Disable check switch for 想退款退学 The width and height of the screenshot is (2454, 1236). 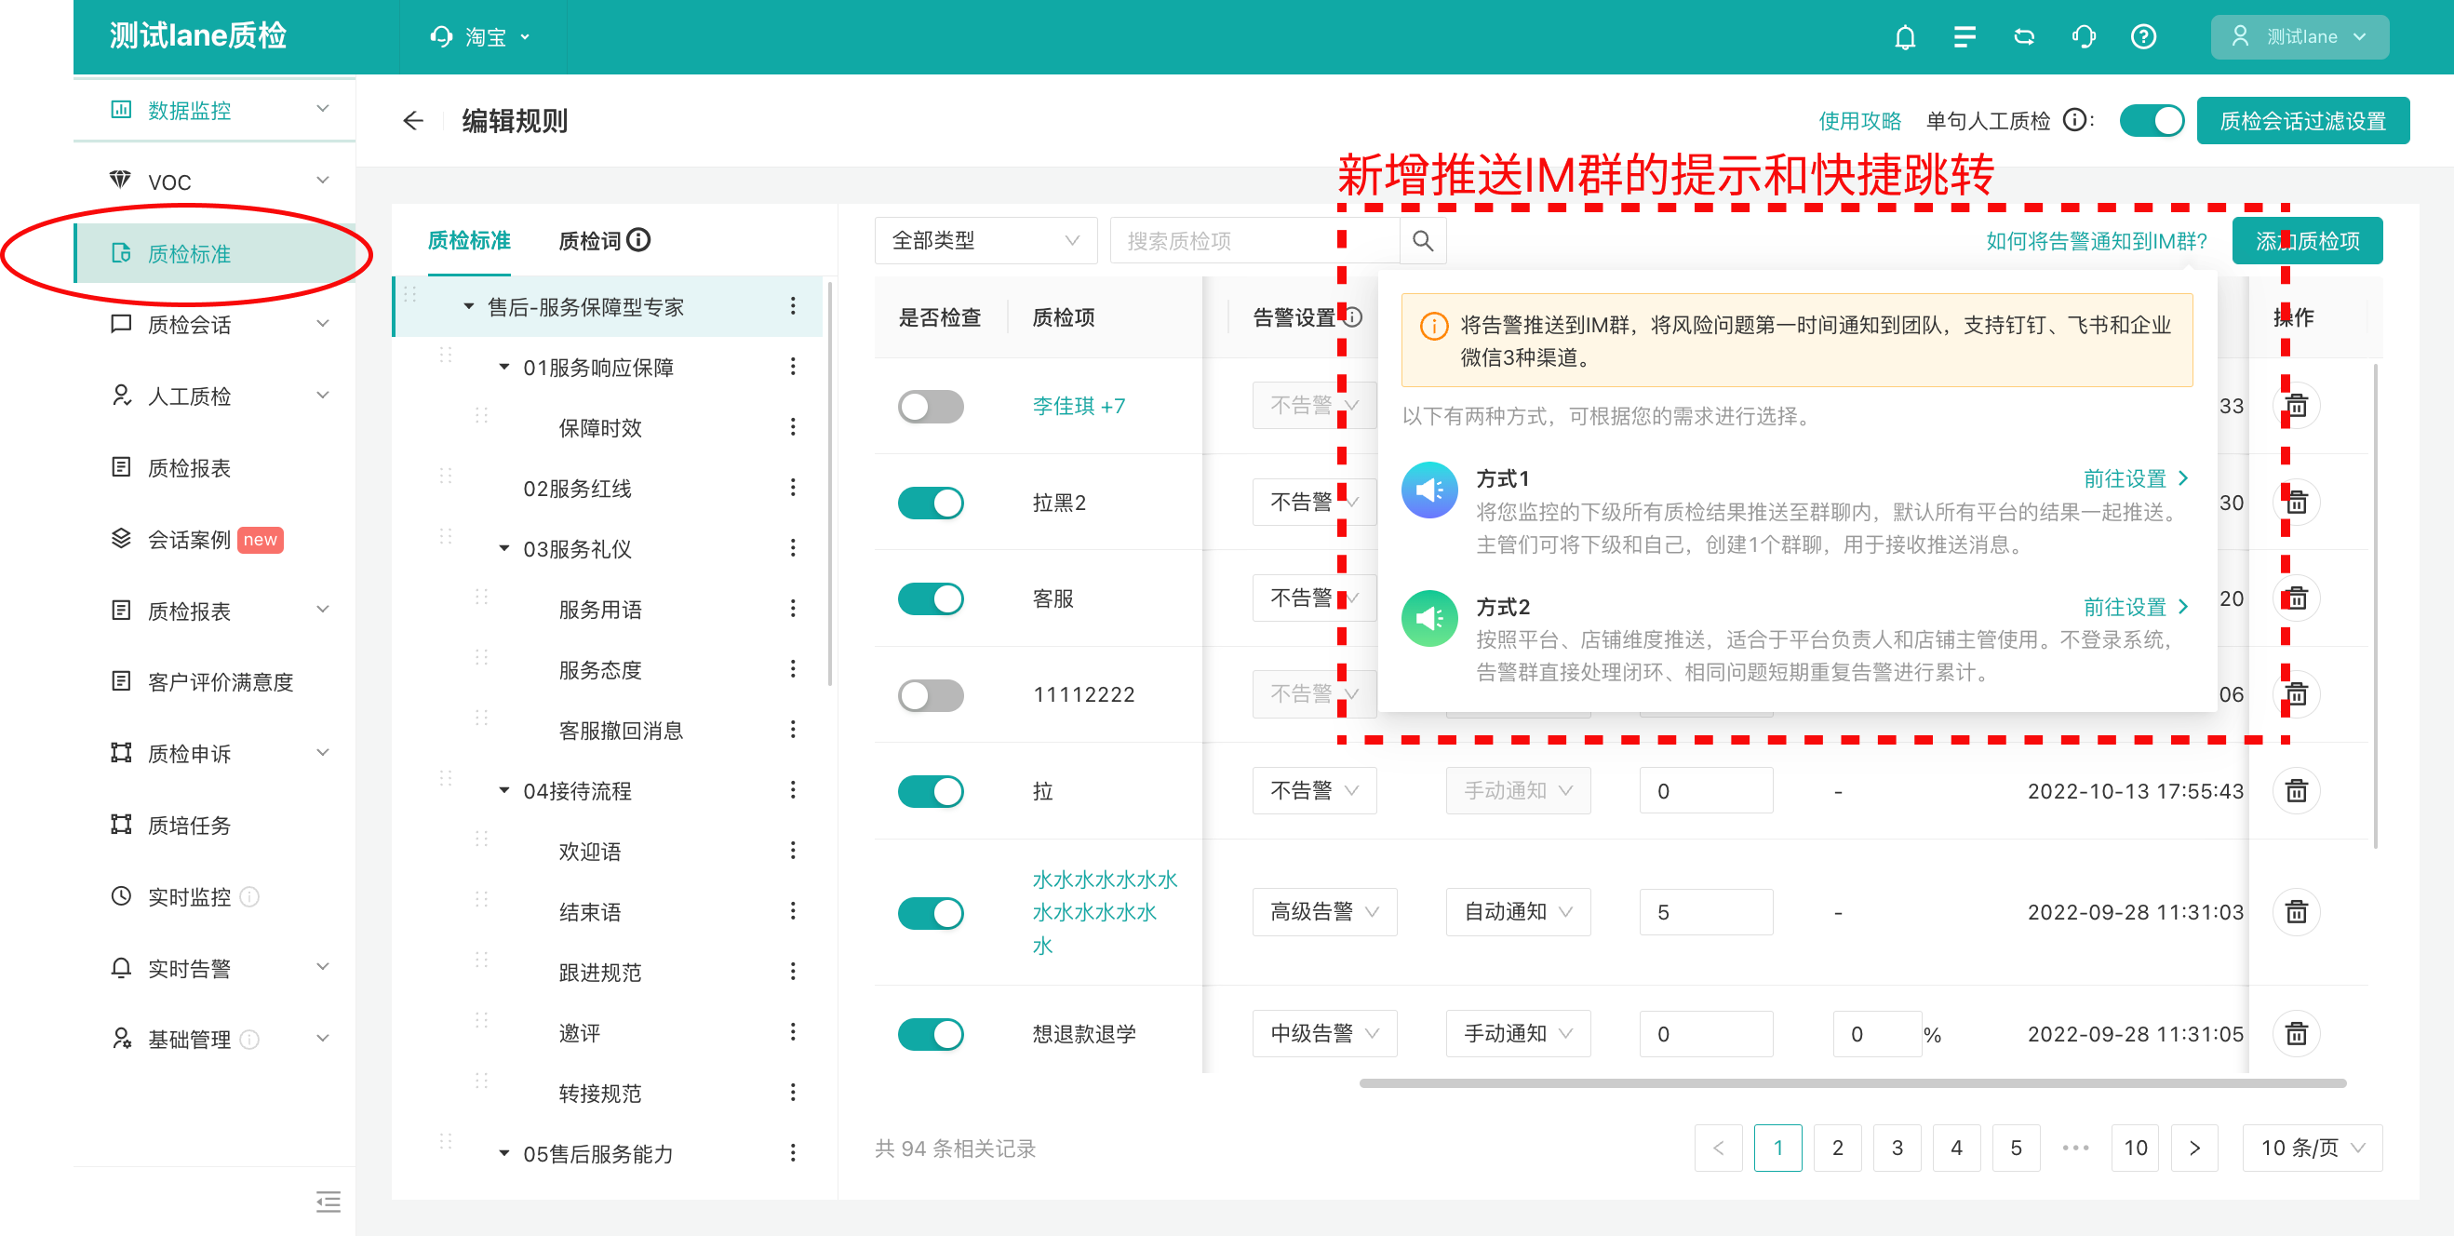(930, 1034)
